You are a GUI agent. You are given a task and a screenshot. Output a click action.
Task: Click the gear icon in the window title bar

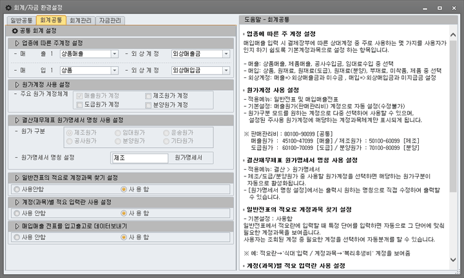click(8, 8)
